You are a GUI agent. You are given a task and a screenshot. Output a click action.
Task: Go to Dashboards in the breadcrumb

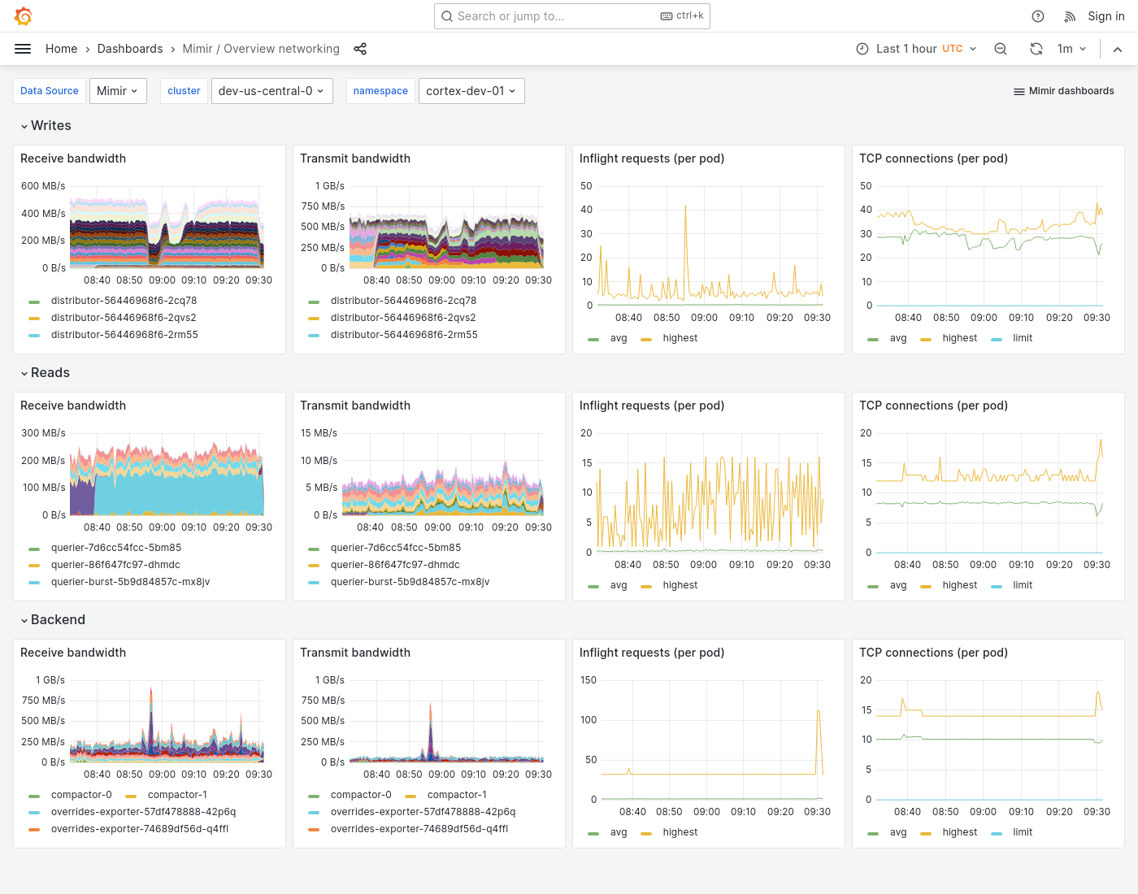130,49
